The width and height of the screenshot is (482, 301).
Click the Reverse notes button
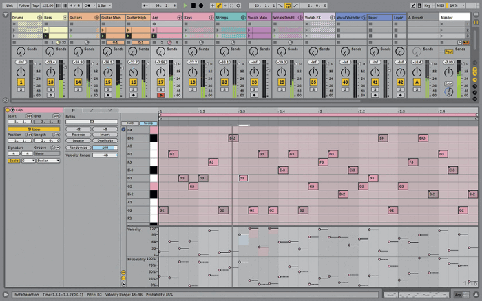[x=78, y=135]
